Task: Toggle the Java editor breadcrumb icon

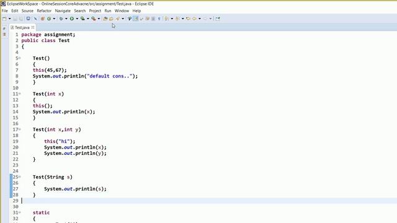Action: 130,19
